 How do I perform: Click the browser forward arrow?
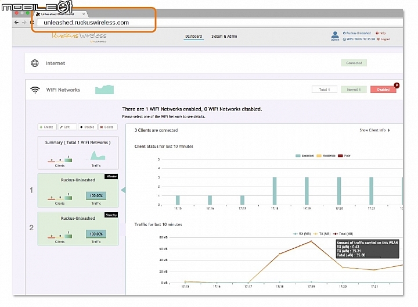click(24, 23)
